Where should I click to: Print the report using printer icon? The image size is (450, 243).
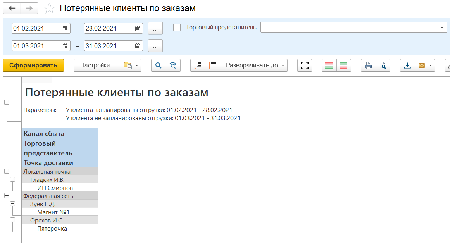tap(368, 65)
